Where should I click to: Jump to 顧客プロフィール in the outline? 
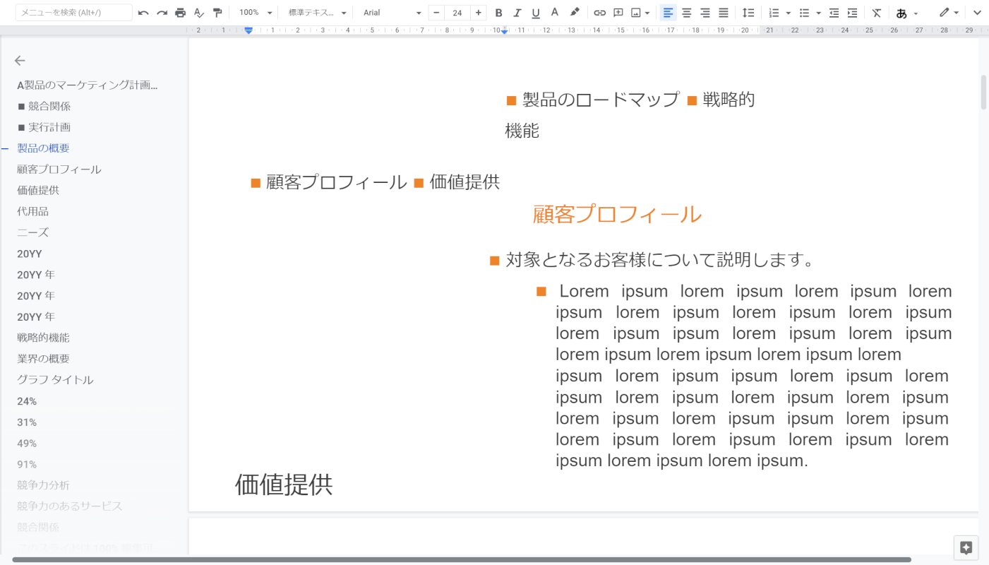click(x=59, y=169)
